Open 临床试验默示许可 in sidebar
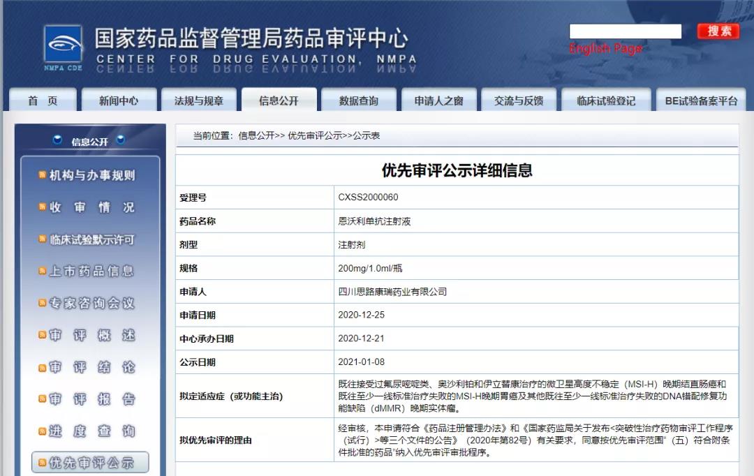 92,239
